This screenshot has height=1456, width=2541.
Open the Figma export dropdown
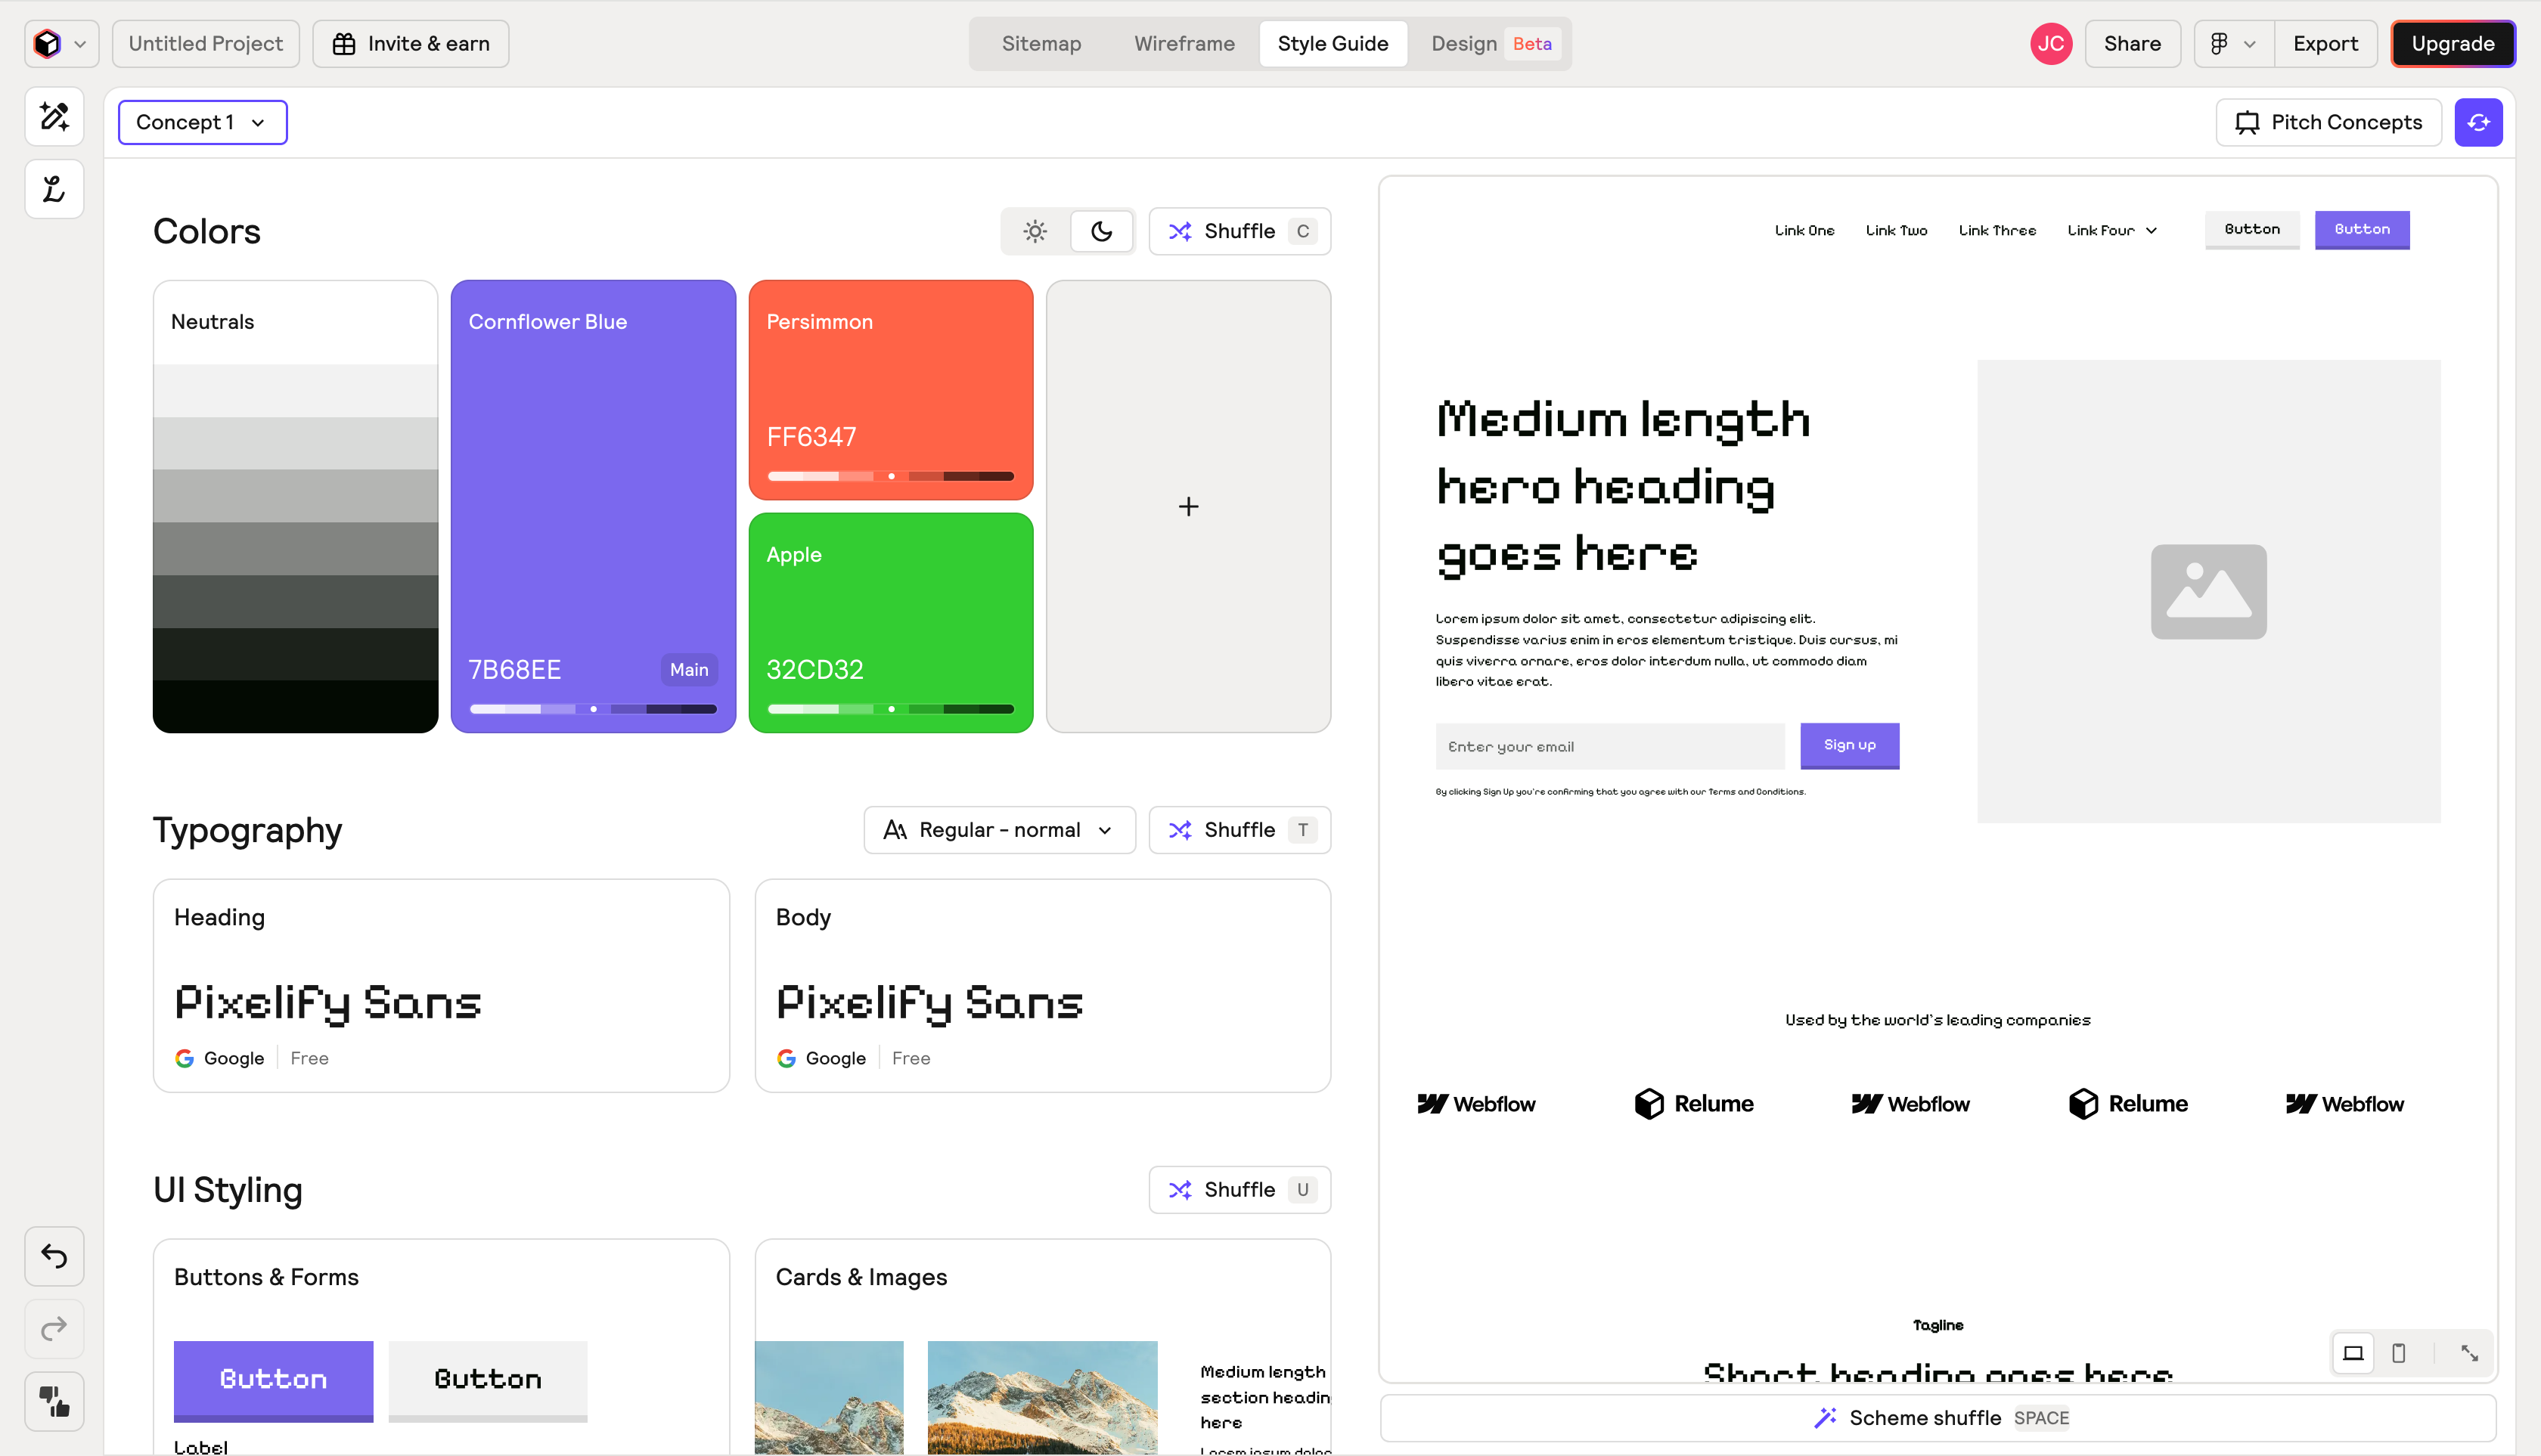[x=2234, y=44]
